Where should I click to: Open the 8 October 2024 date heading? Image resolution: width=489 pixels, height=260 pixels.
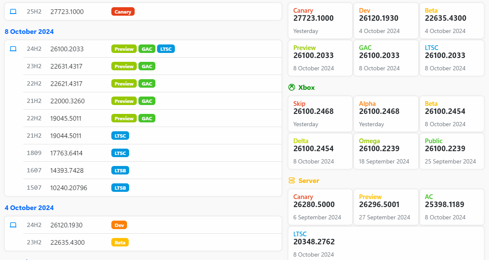click(29, 31)
